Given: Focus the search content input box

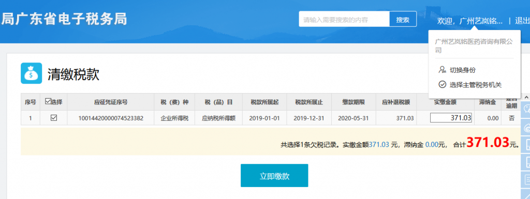Looking at the screenshot, I should pyautogui.click(x=344, y=20).
